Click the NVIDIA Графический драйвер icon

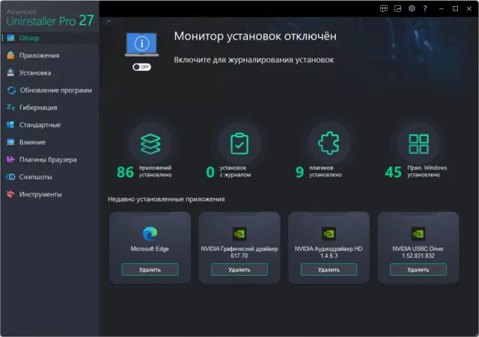click(239, 234)
